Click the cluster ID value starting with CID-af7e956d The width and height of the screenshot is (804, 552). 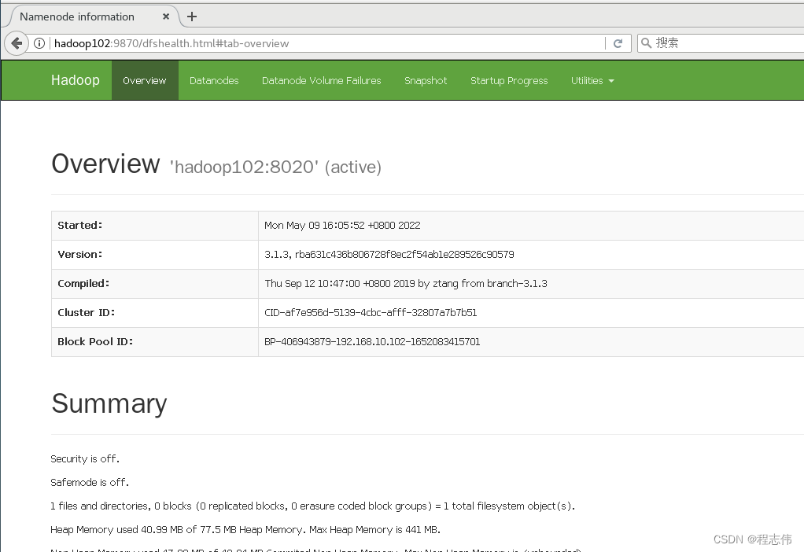click(371, 313)
